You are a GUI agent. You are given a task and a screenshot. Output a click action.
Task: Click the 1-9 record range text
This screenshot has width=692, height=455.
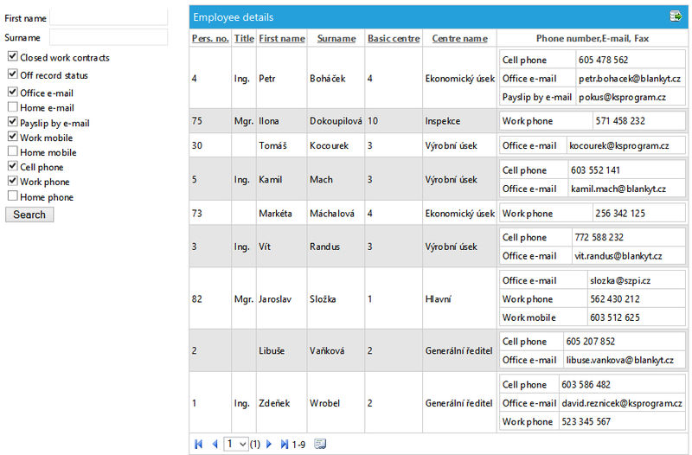pos(298,445)
